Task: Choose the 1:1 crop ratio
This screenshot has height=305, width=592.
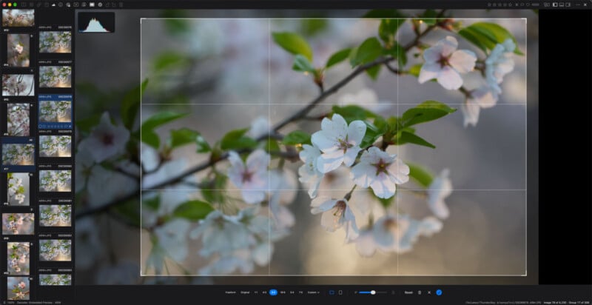Action: pyautogui.click(x=256, y=292)
